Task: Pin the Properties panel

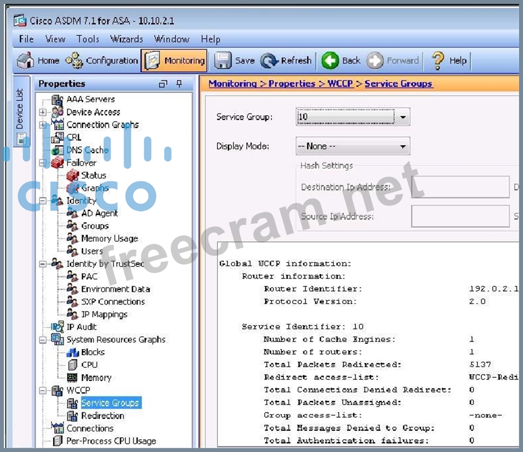Action: (x=179, y=84)
